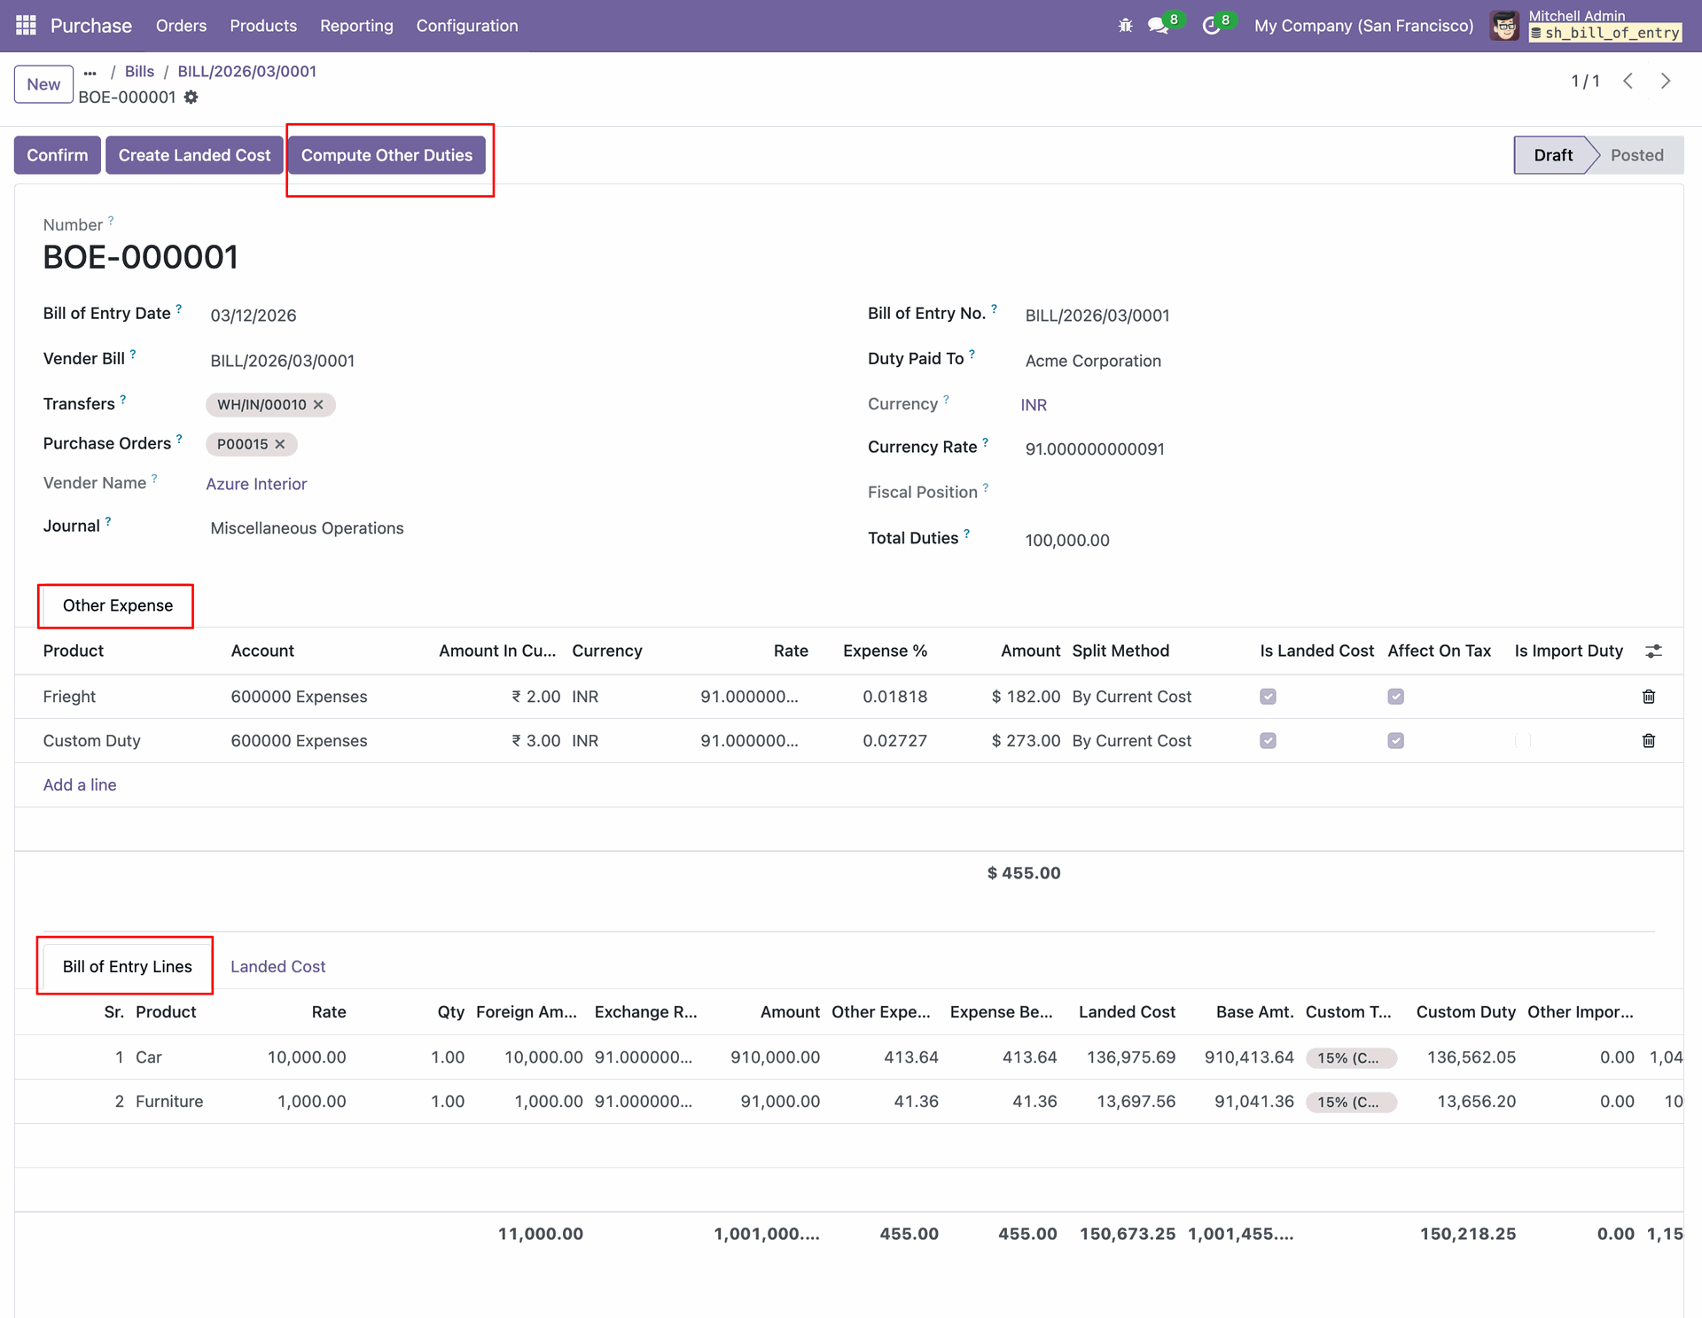Toggle Is Import Duty for Custom Duty
The image size is (1702, 1318).
tap(1522, 741)
